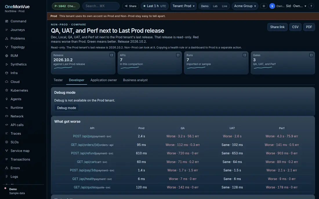Export as PDF
319x199 pixels.
(x=309, y=27)
